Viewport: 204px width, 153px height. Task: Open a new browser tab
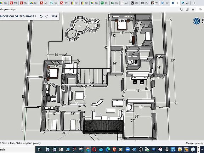tap(194, 3)
